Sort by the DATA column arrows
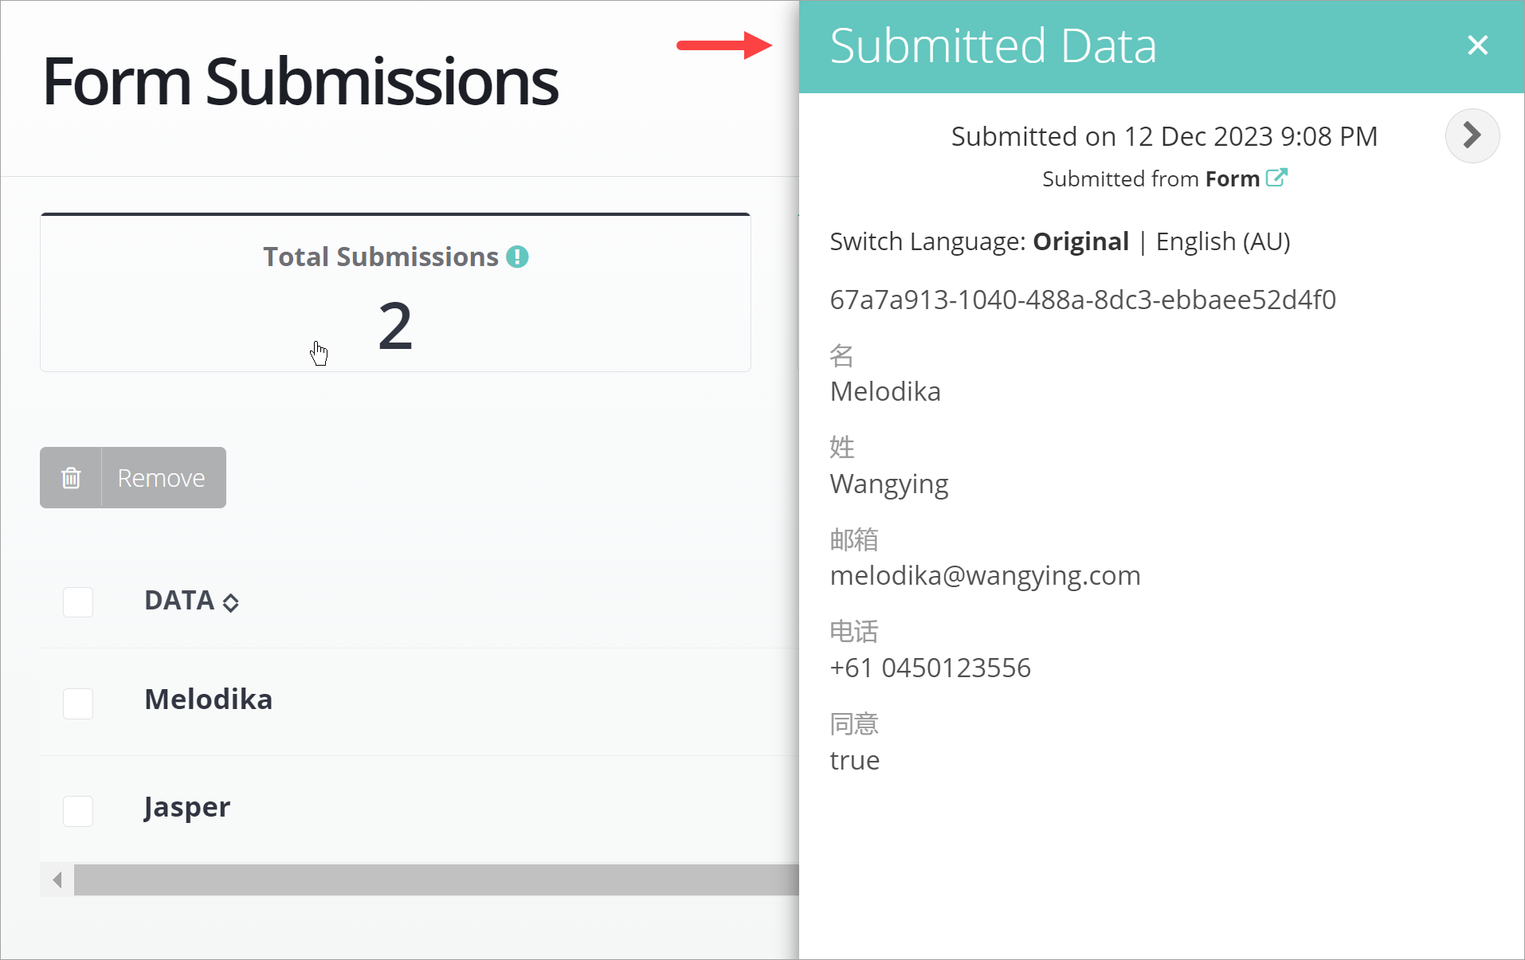This screenshot has width=1525, height=960. tap(231, 602)
